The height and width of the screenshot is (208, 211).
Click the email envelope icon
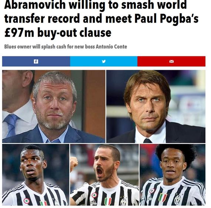(171, 62)
